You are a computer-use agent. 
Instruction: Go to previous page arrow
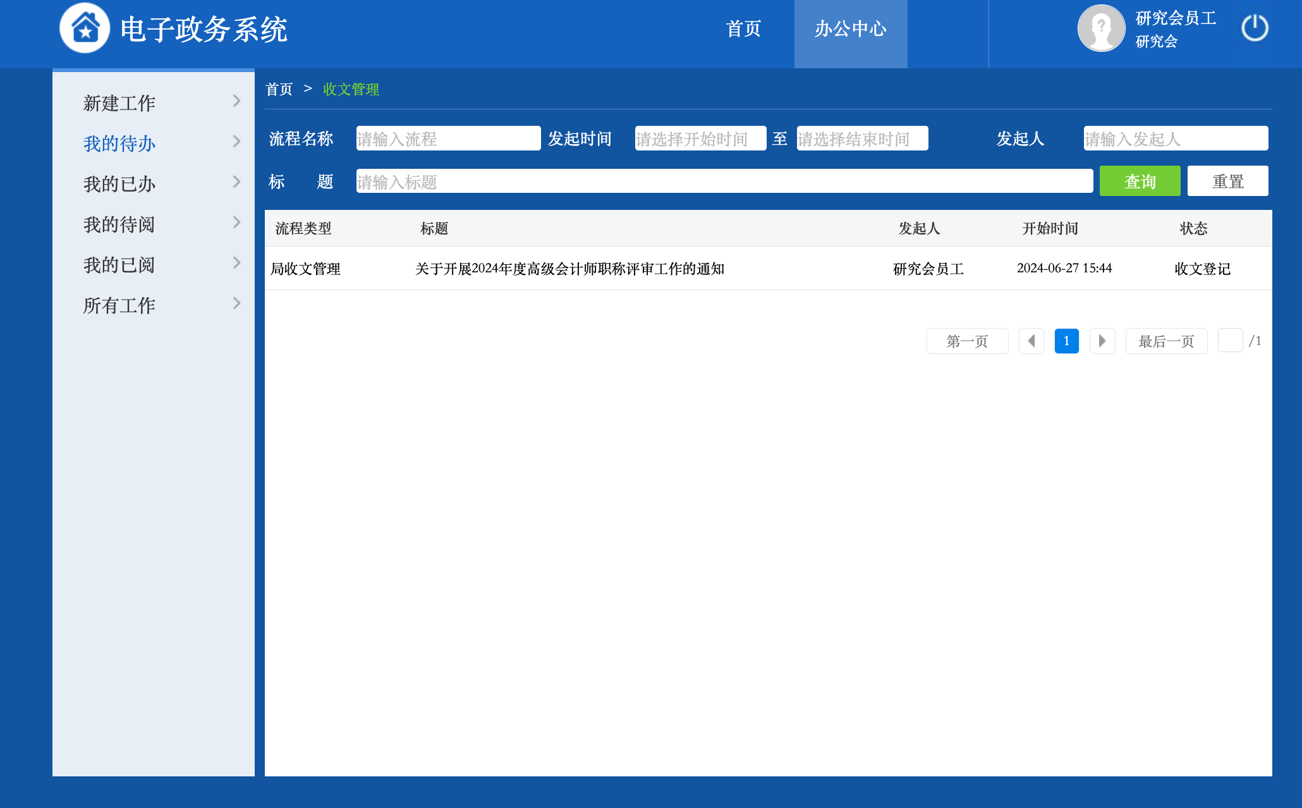[x=1031, y=341]
